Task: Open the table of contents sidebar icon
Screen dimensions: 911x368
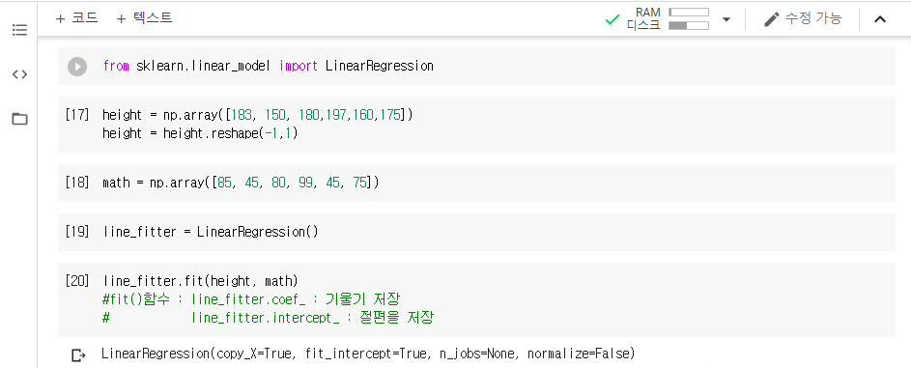Action: (19, 30)
